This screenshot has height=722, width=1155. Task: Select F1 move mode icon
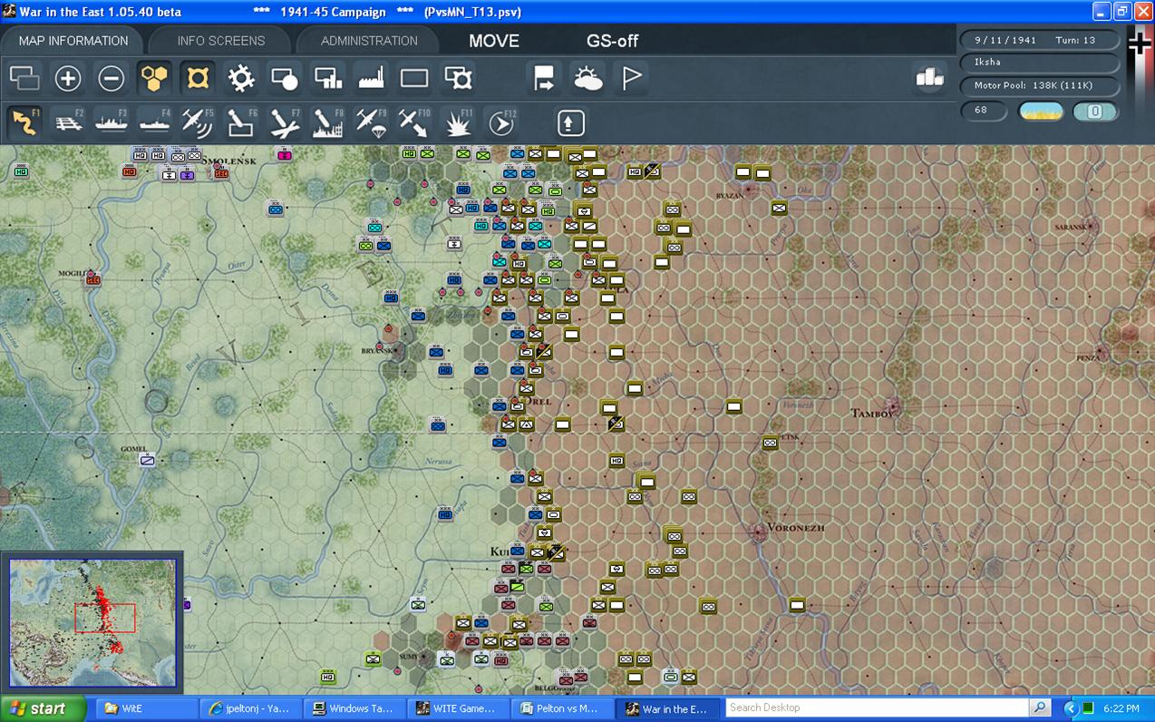click(24, 122)
